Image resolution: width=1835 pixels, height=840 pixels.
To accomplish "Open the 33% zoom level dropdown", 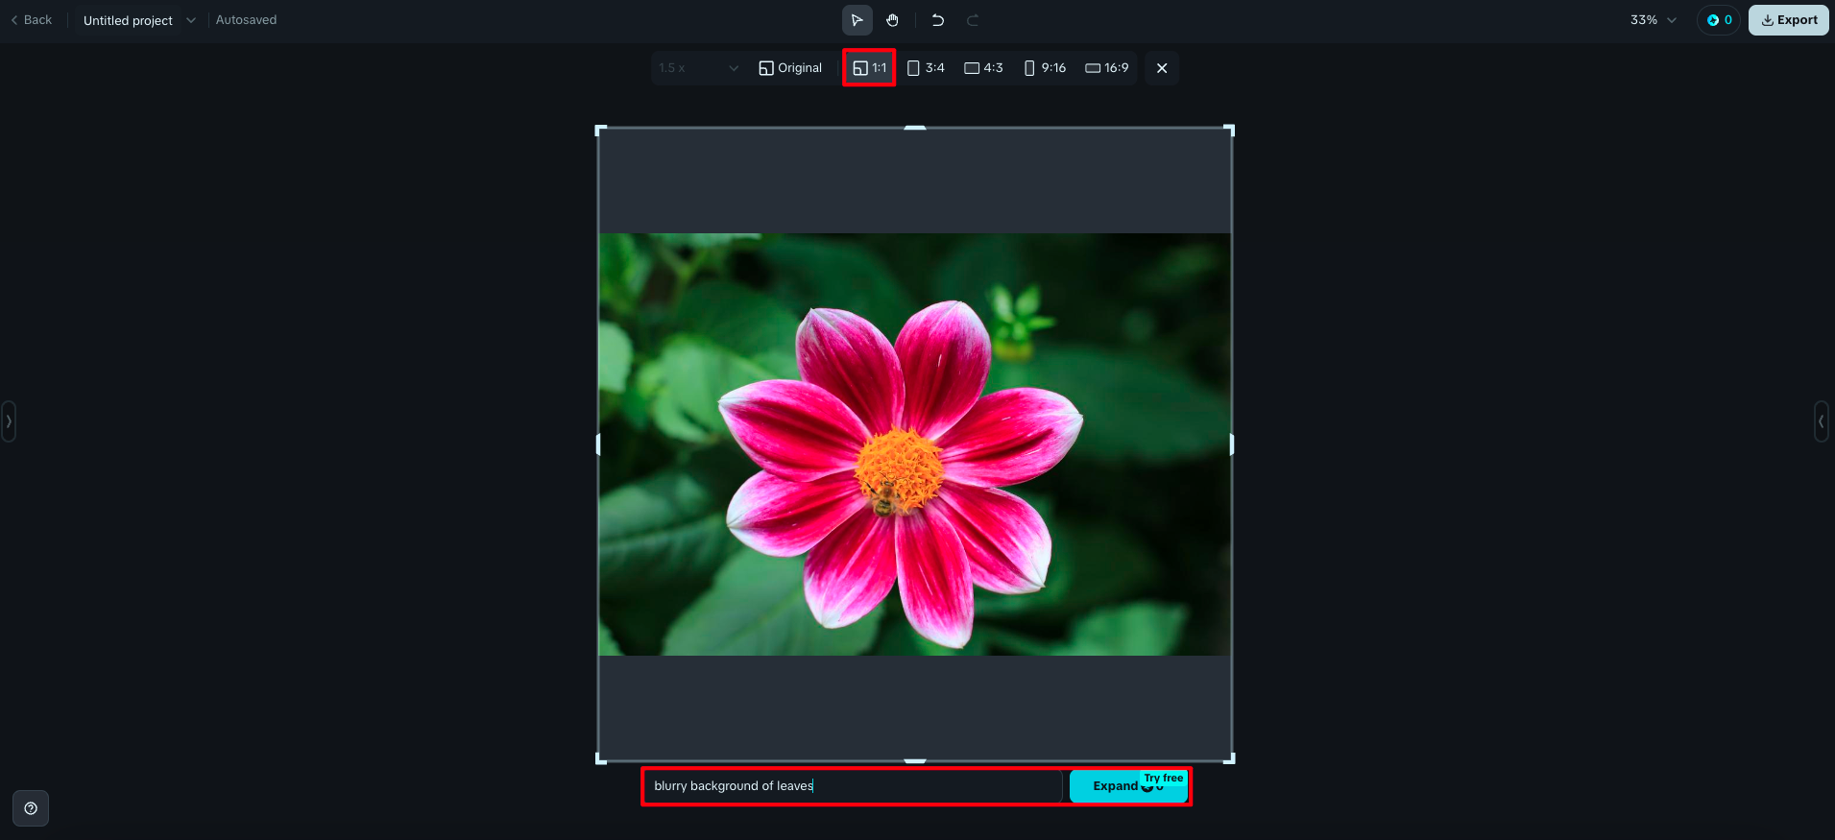I will pos(1653,20).
